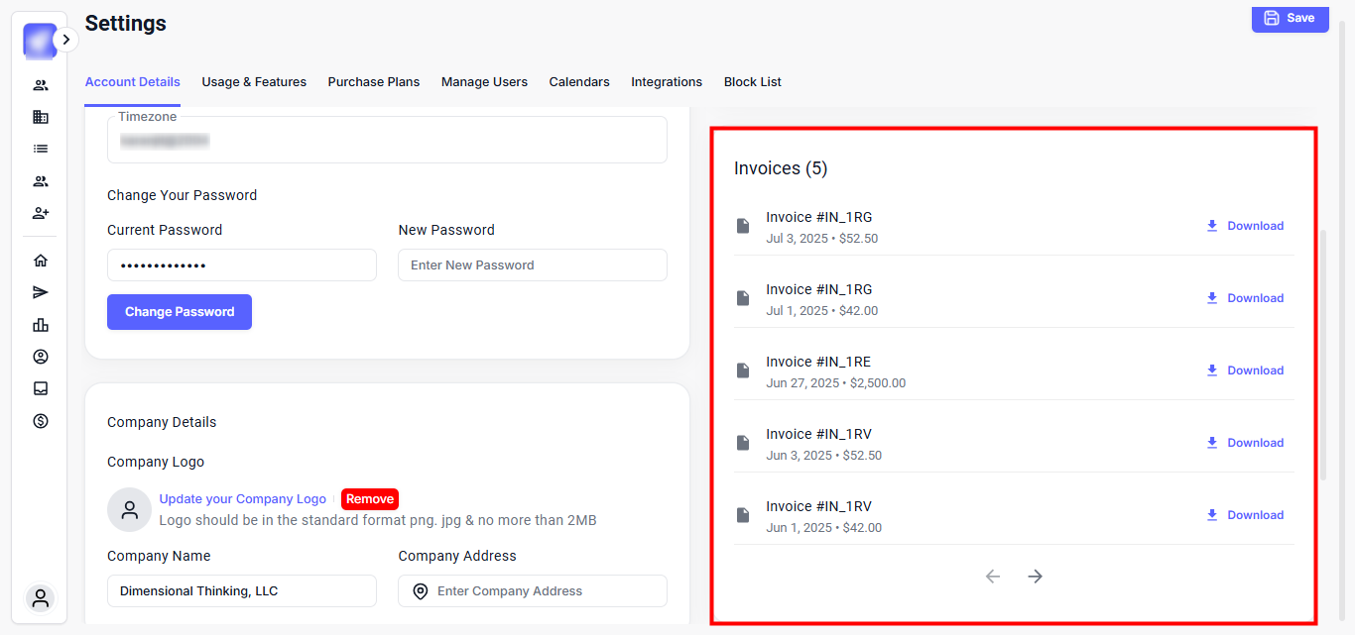Open the list icon in the sidebar
The height and width of the screenshot is (635, 1355).
[41, 149]
